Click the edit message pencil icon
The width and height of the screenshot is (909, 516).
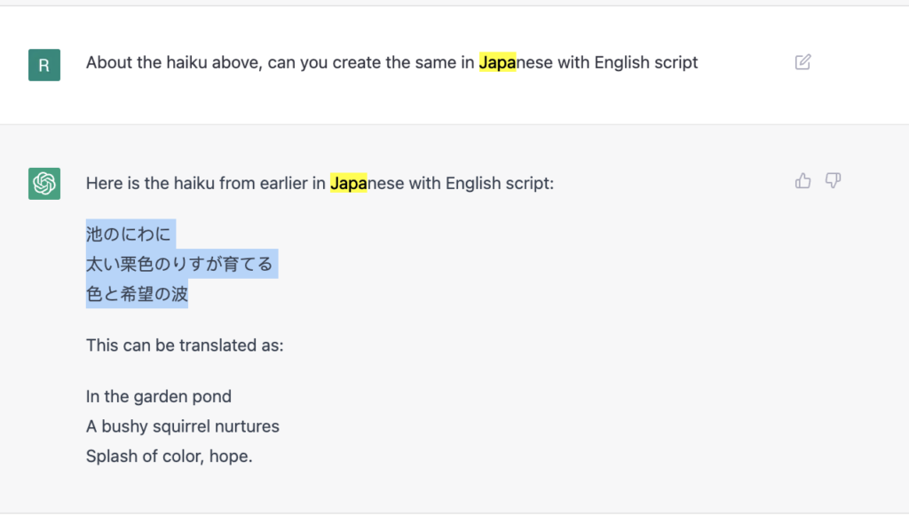802,62
